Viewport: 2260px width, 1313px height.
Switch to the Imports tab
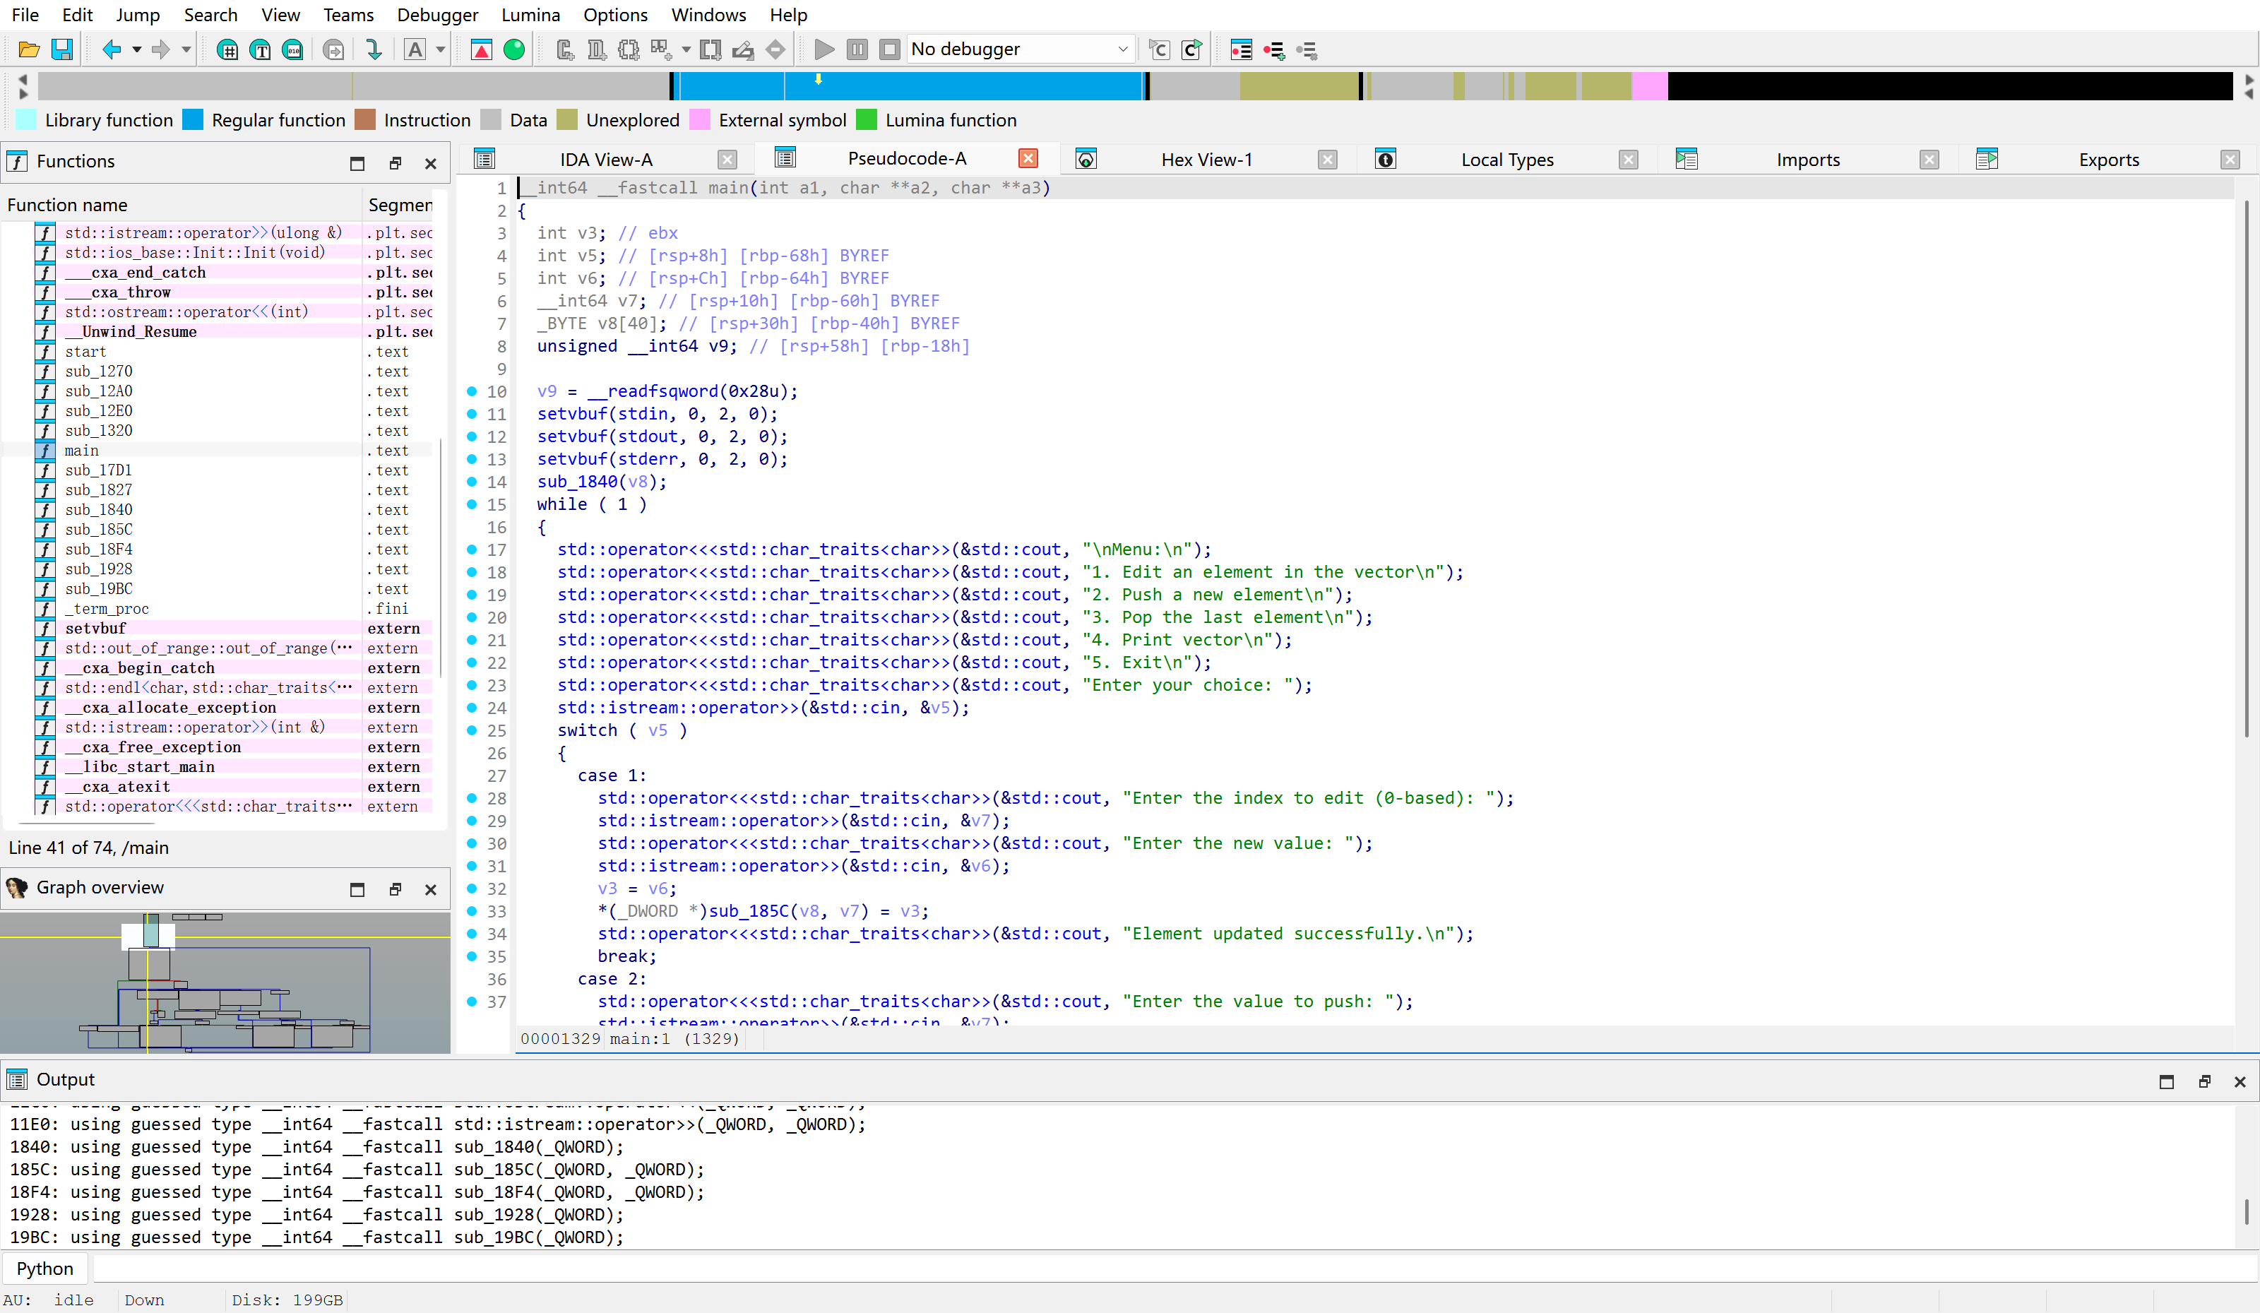[x=1807, y=160]
